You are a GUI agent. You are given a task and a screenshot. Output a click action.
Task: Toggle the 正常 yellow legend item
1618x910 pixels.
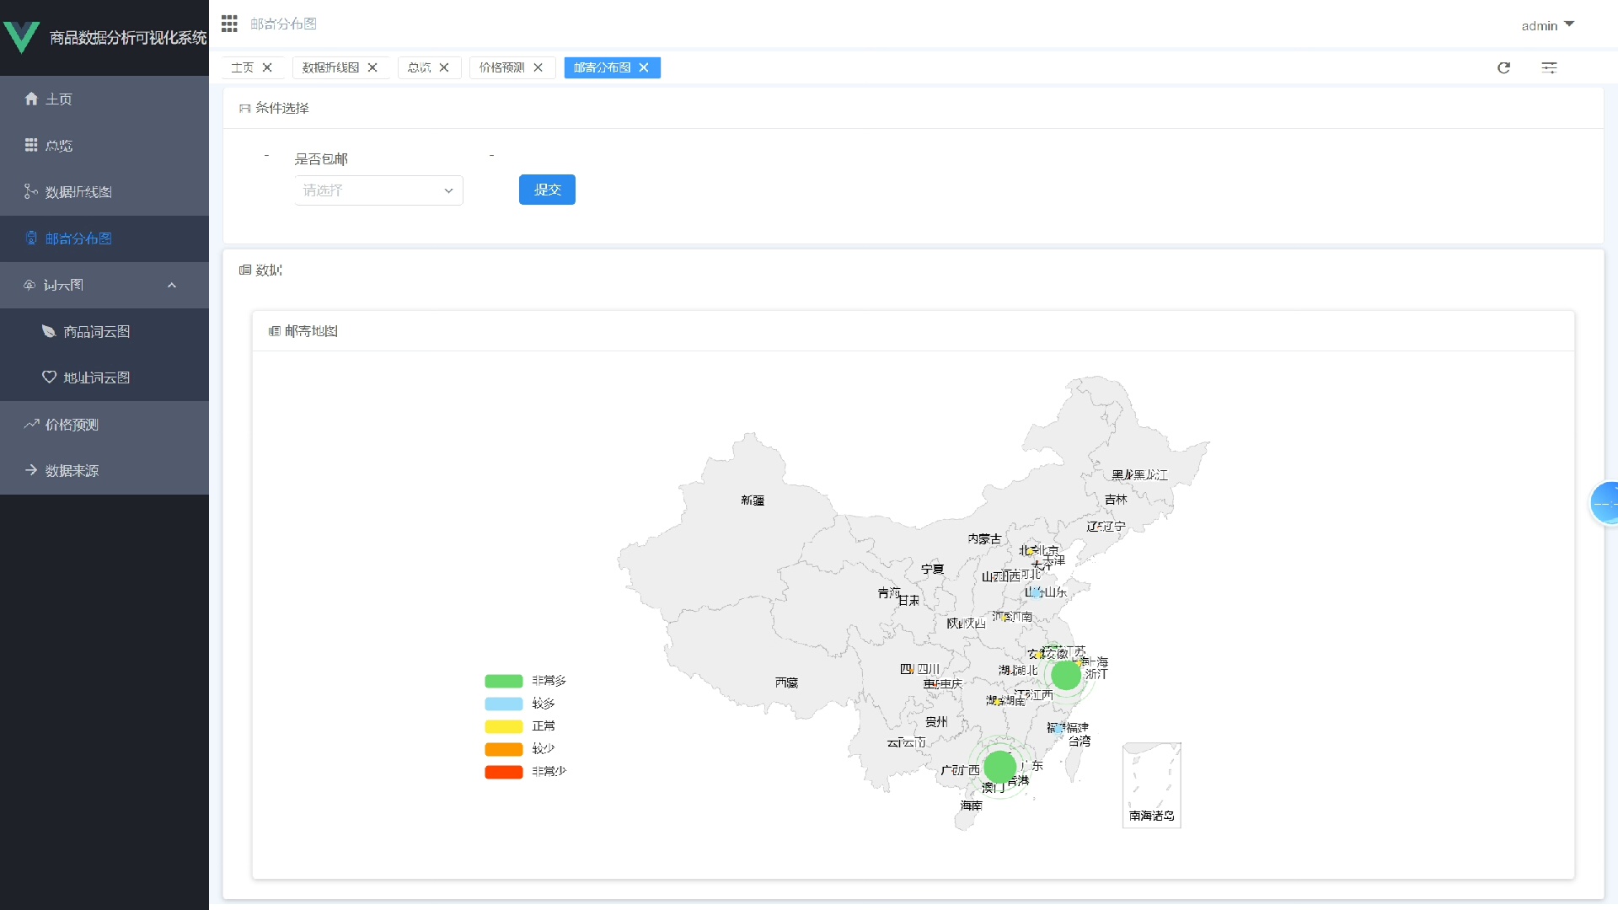(x=504, y=726)
